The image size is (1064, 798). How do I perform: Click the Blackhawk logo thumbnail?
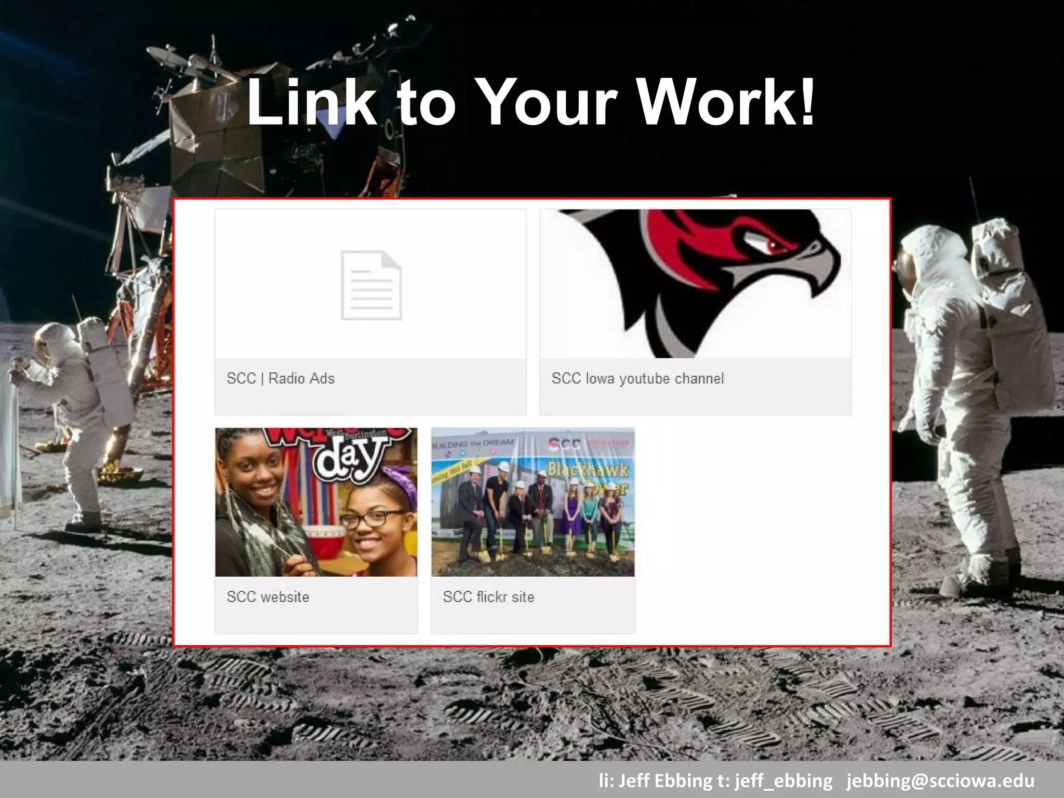coord(695,284)
